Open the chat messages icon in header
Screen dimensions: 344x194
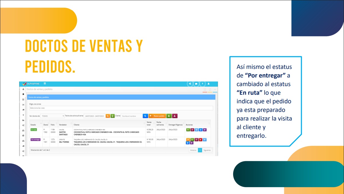tap(196, 84)
